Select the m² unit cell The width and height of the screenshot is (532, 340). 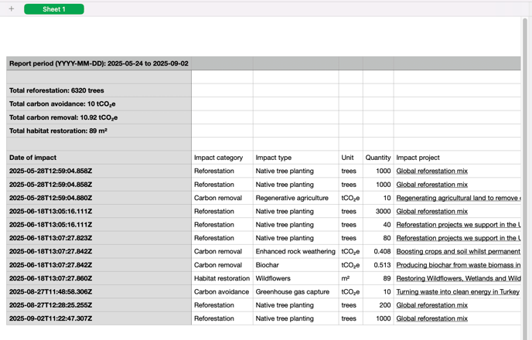[351, 278]
